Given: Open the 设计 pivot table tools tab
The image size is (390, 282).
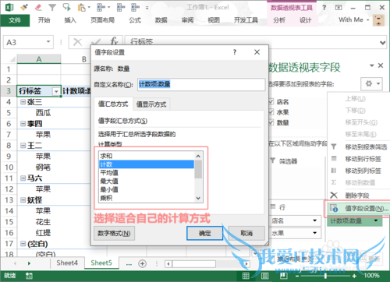Looking at the screenshot, I should [305, 20].
